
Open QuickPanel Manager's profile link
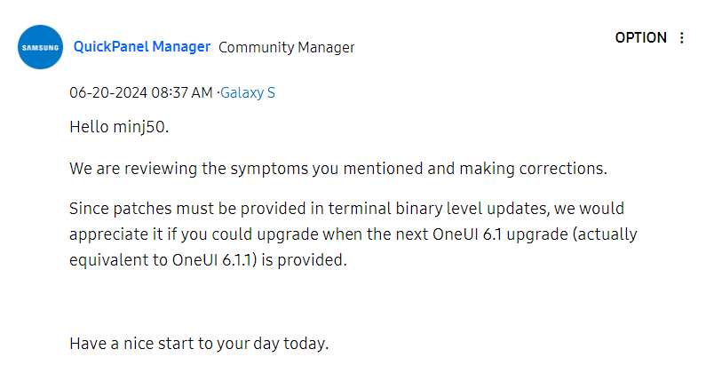[142, 46]
